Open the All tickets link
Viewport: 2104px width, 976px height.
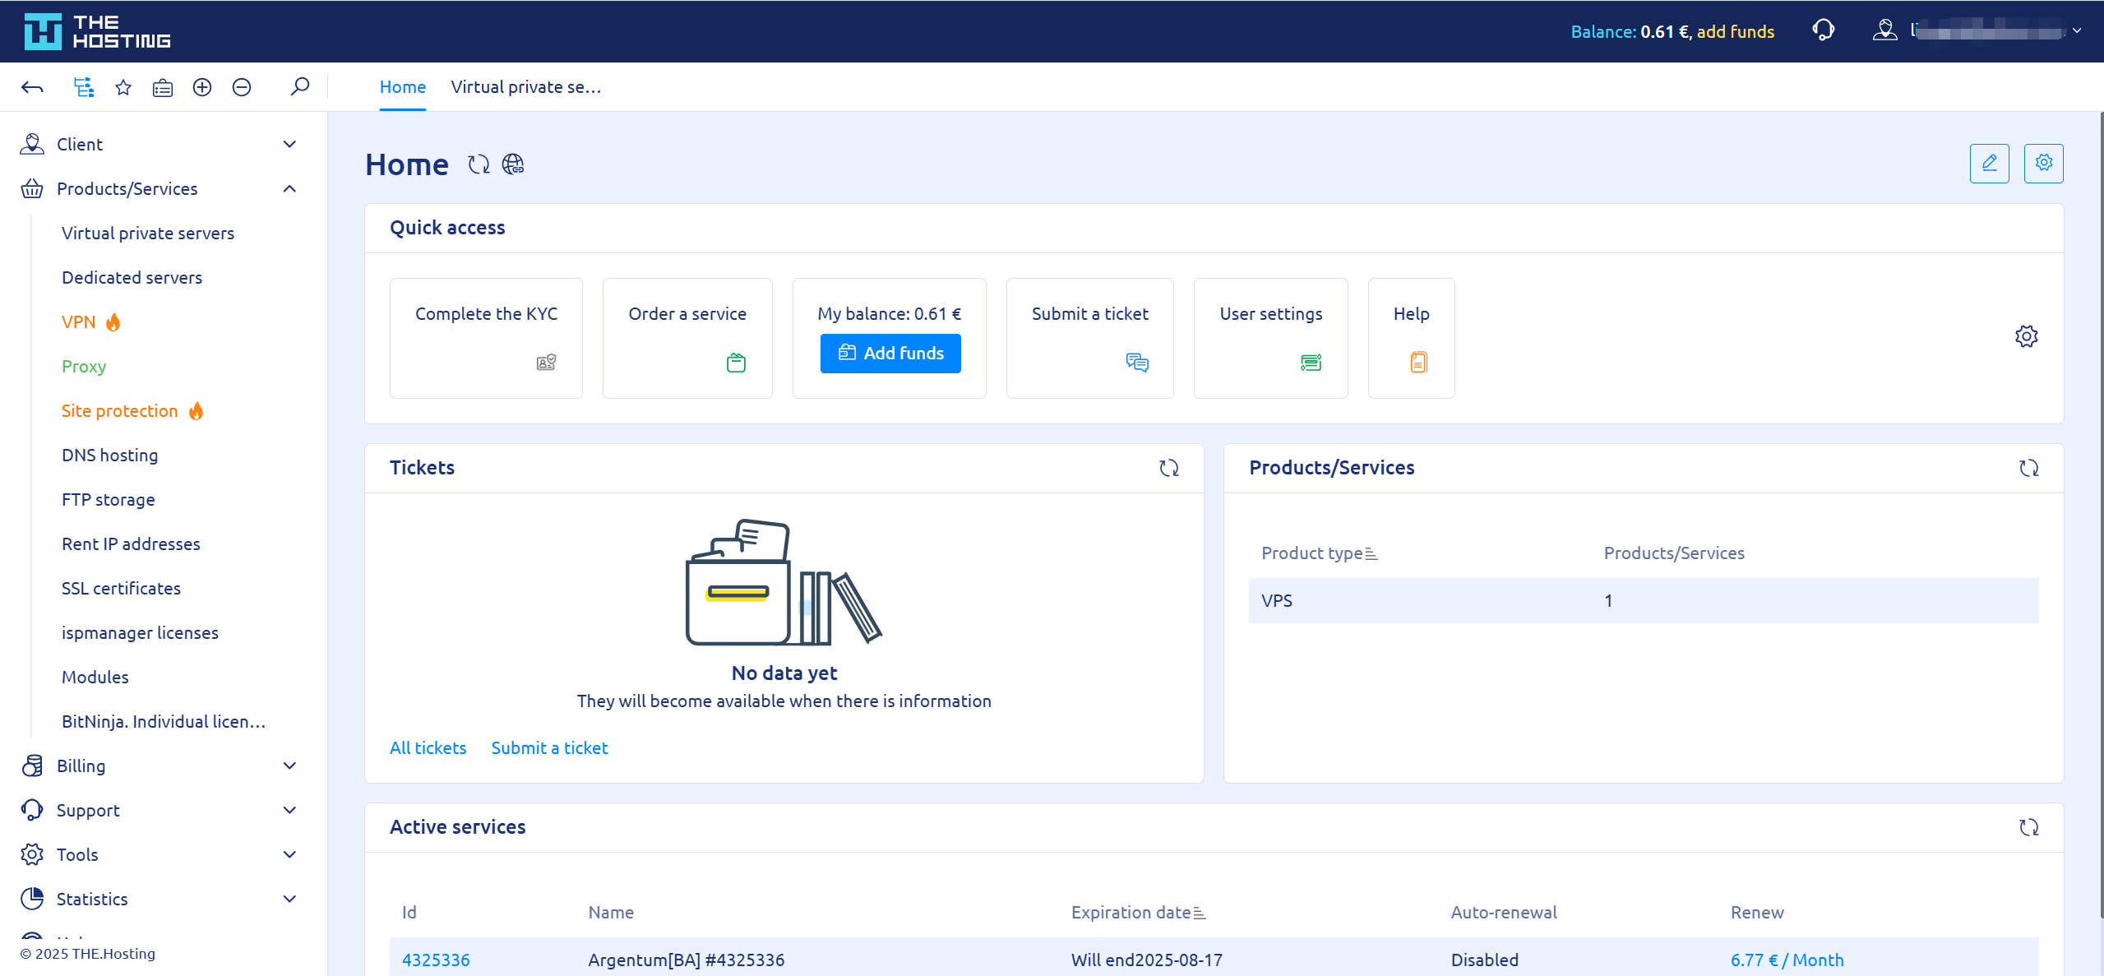tap(428, 748)
